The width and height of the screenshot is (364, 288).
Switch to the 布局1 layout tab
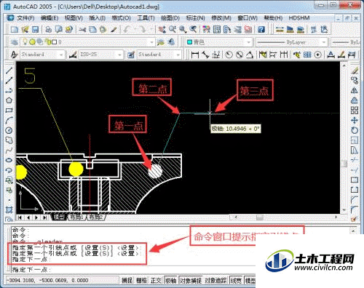[76, 217]
